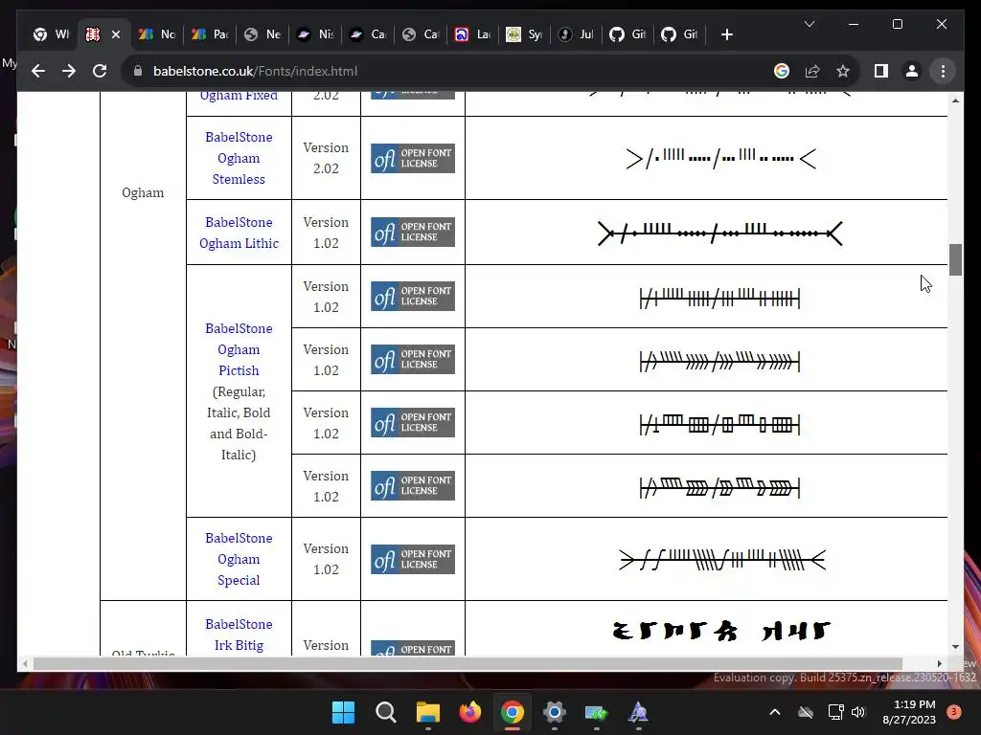Image resolution: width=981 pixels, height=735 pixels.
Task: Close the active BabelStone tab
Action: click(116, 35)
